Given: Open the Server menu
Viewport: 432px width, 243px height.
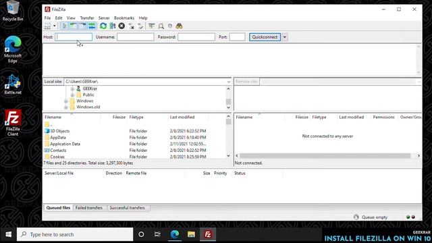Looking at the screenshot, I should point(104,18).
